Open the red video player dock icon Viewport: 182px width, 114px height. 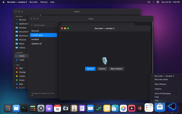tap(131, 108)
